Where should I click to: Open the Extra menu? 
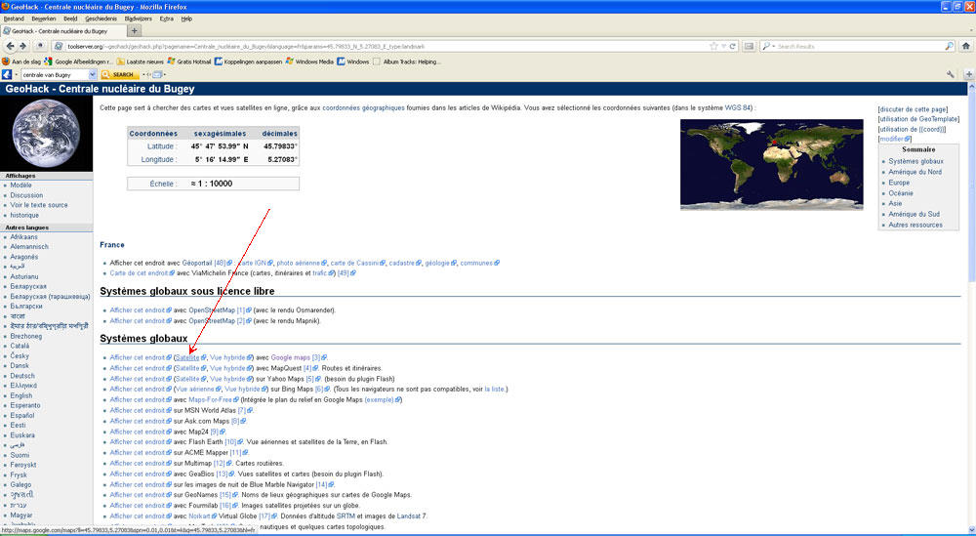(166, 19)
